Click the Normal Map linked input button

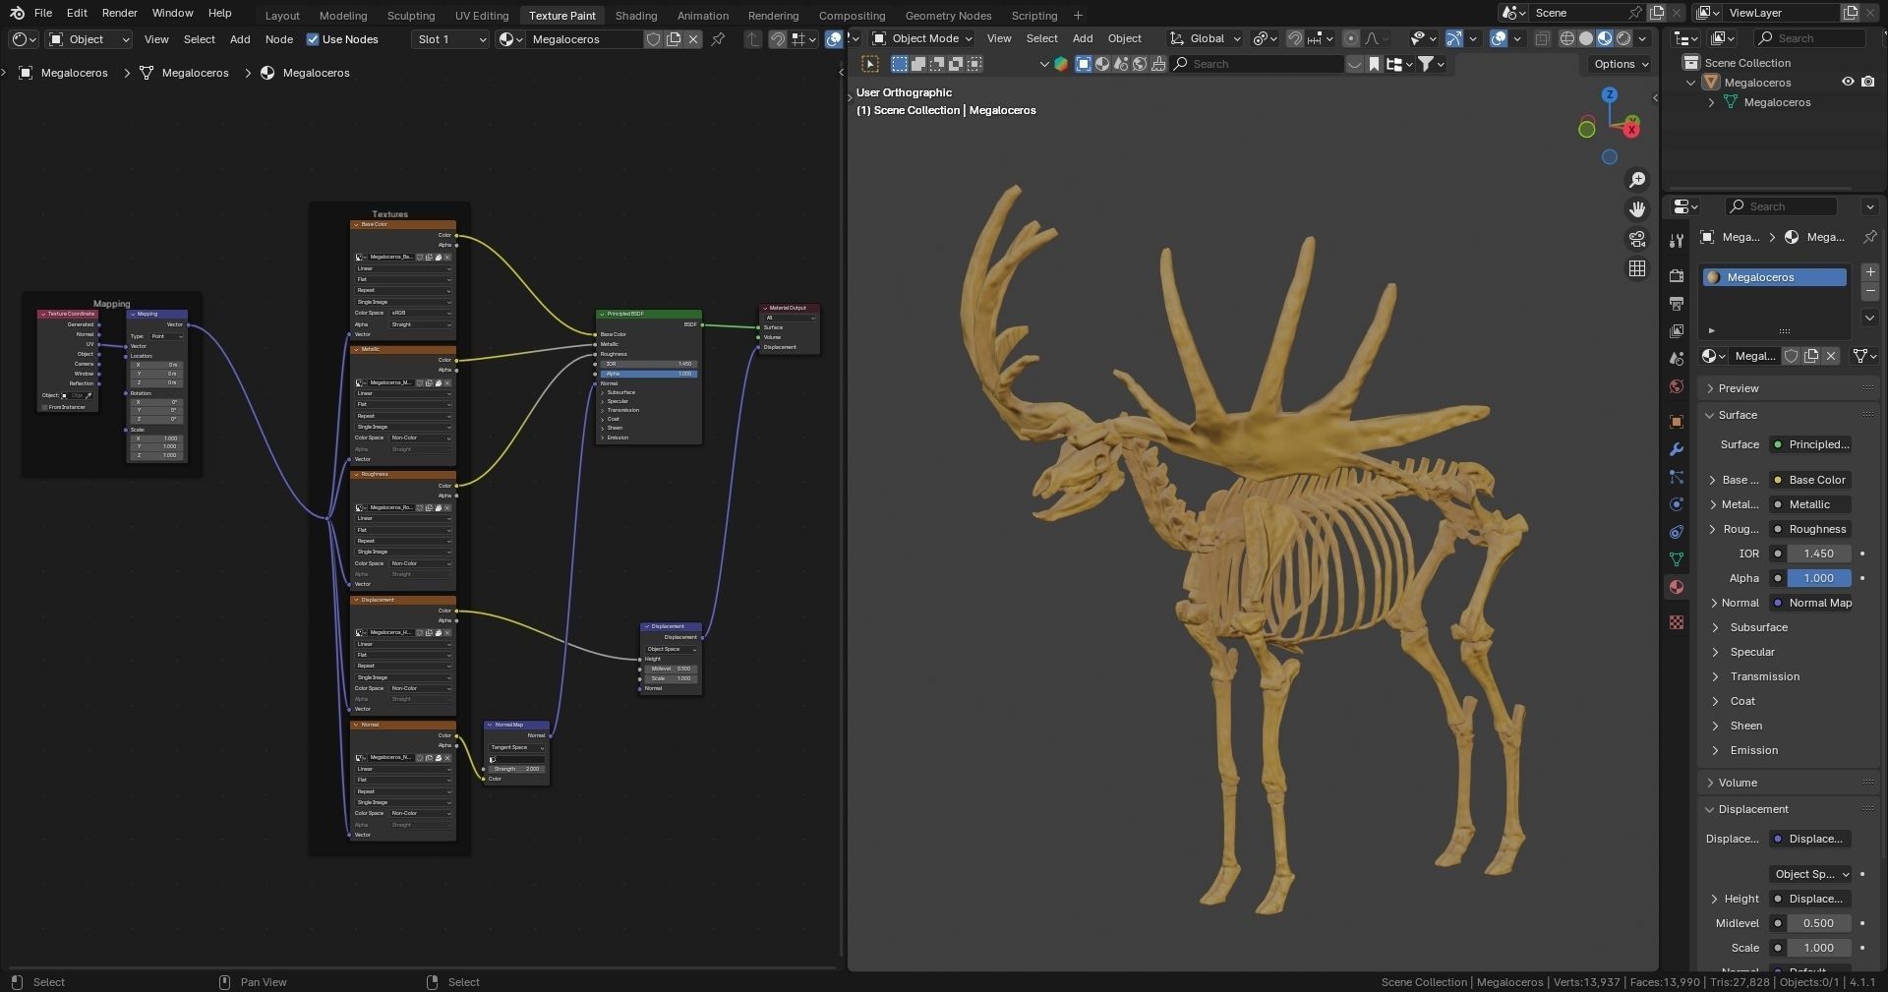(1810, 603)
